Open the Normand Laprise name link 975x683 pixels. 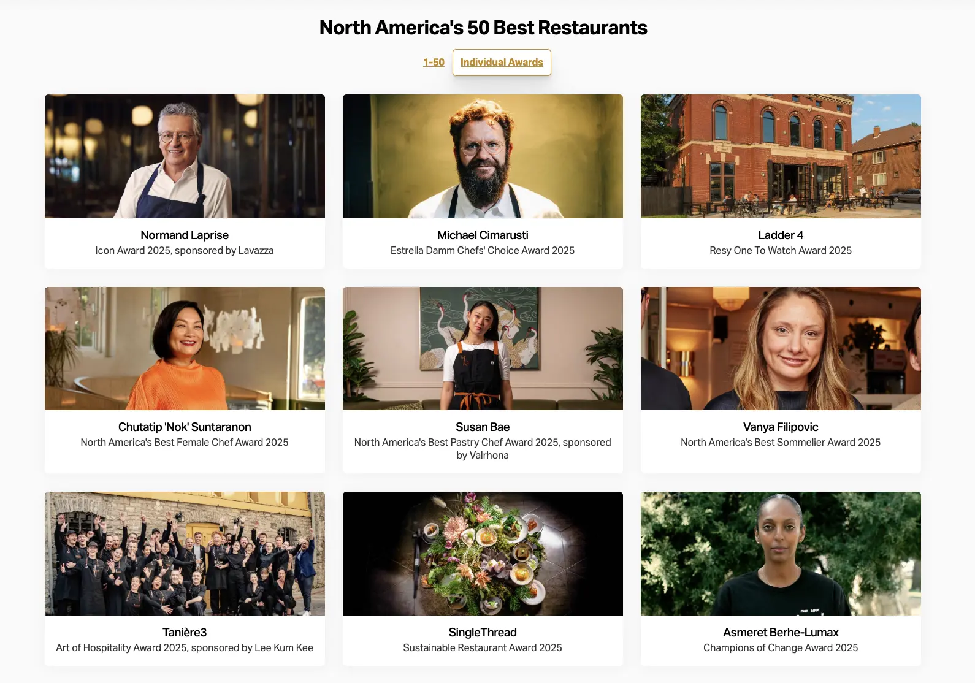point(185,235)
